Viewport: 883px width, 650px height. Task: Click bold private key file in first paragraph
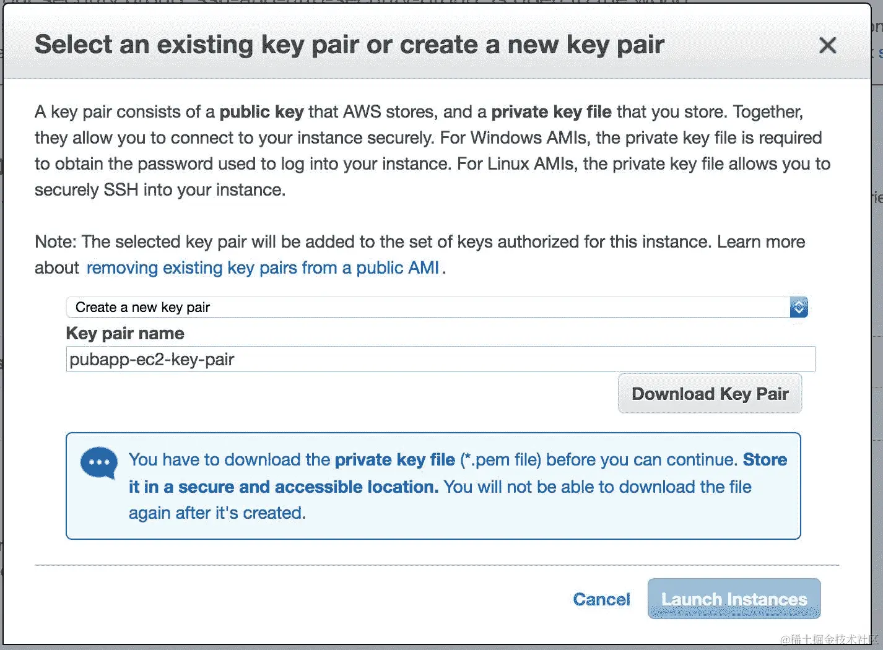click(x=551, y=112)
